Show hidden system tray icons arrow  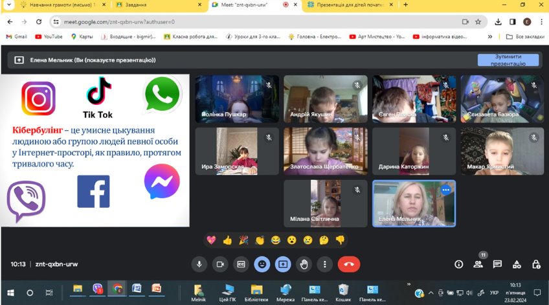pyautogui.click(x=431, y=293)
